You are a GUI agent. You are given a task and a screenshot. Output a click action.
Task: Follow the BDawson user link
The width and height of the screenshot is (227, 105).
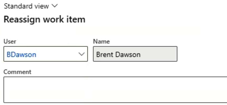coord(21,55)
